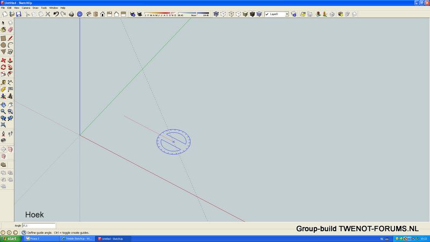Toggle Monochrome face style
Image resolution: width=430 pixels, height=242 pixels.
259,14
